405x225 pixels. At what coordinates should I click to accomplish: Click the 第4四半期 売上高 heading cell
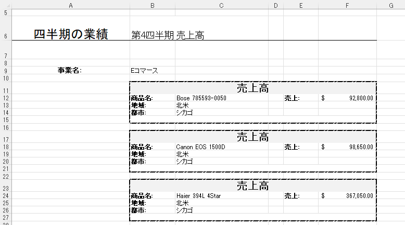[x=168, y=35]
